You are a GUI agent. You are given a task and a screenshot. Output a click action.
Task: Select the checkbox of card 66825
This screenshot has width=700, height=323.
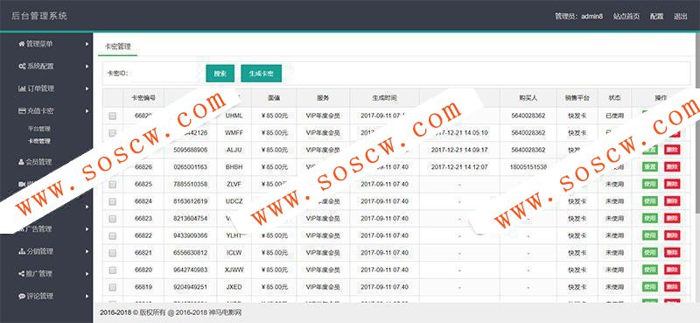(x=113, y=184)
